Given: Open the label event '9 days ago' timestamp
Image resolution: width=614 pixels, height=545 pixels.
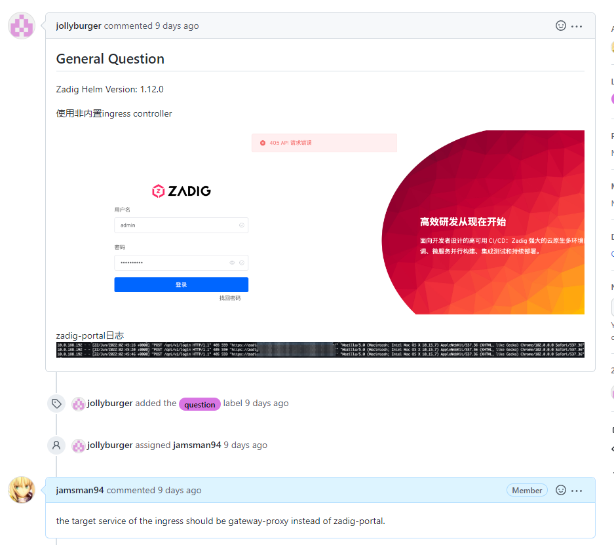Looking at the screenshot, I should [267, 404].
